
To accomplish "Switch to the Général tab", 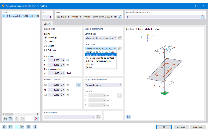I will coord(47,24).
